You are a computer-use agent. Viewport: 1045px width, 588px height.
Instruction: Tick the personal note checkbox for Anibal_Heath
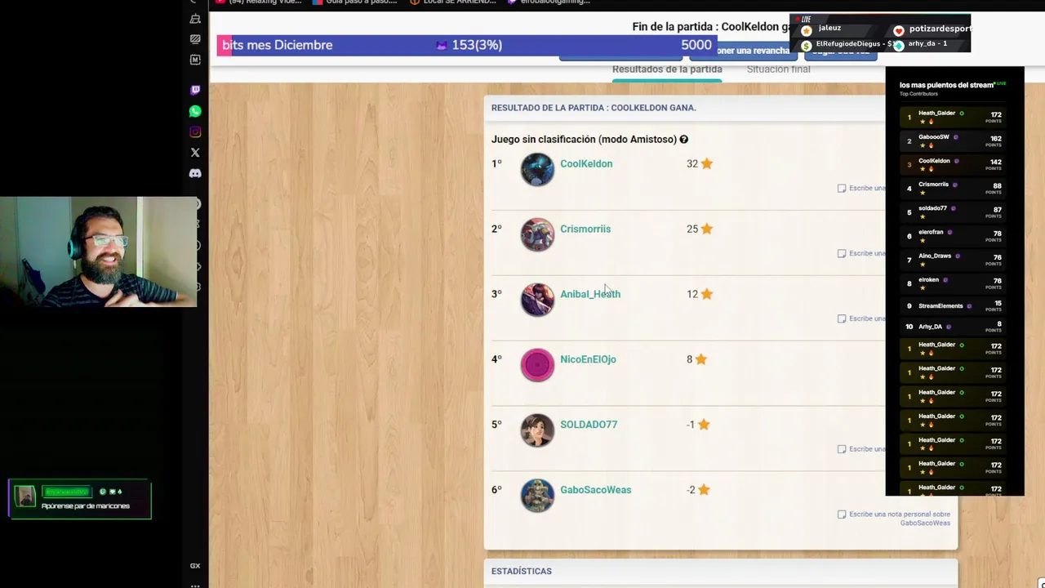[x=842, y=318]
